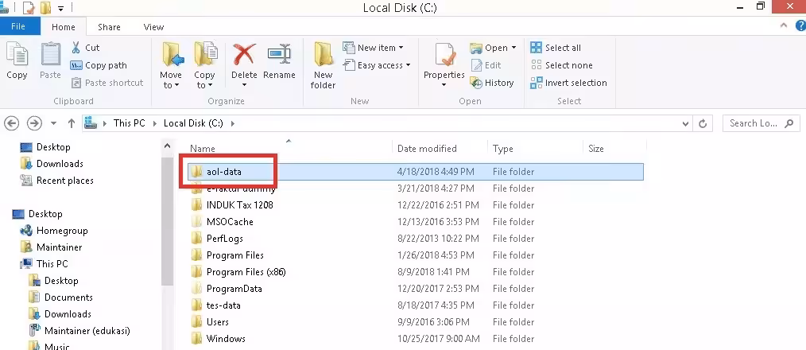Click Local Disk (C:) in the address bar
Image resolution: width=806 pixels, height=350 pixels.
point(193,123)
